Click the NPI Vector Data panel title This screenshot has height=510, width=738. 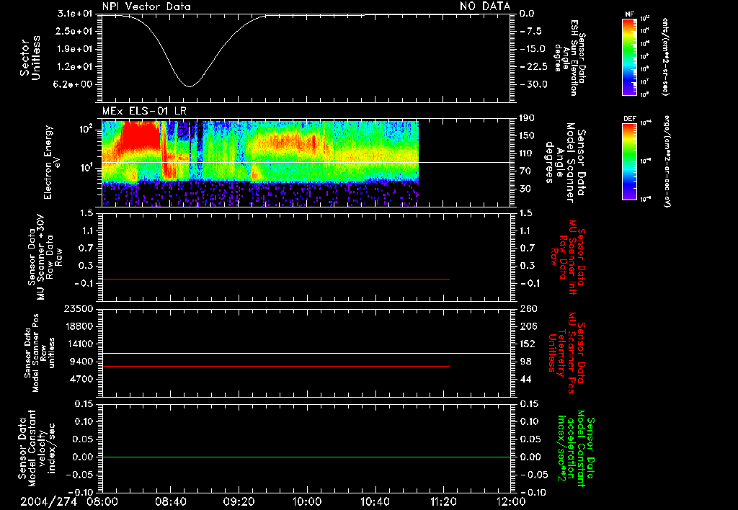coord(146,6)
